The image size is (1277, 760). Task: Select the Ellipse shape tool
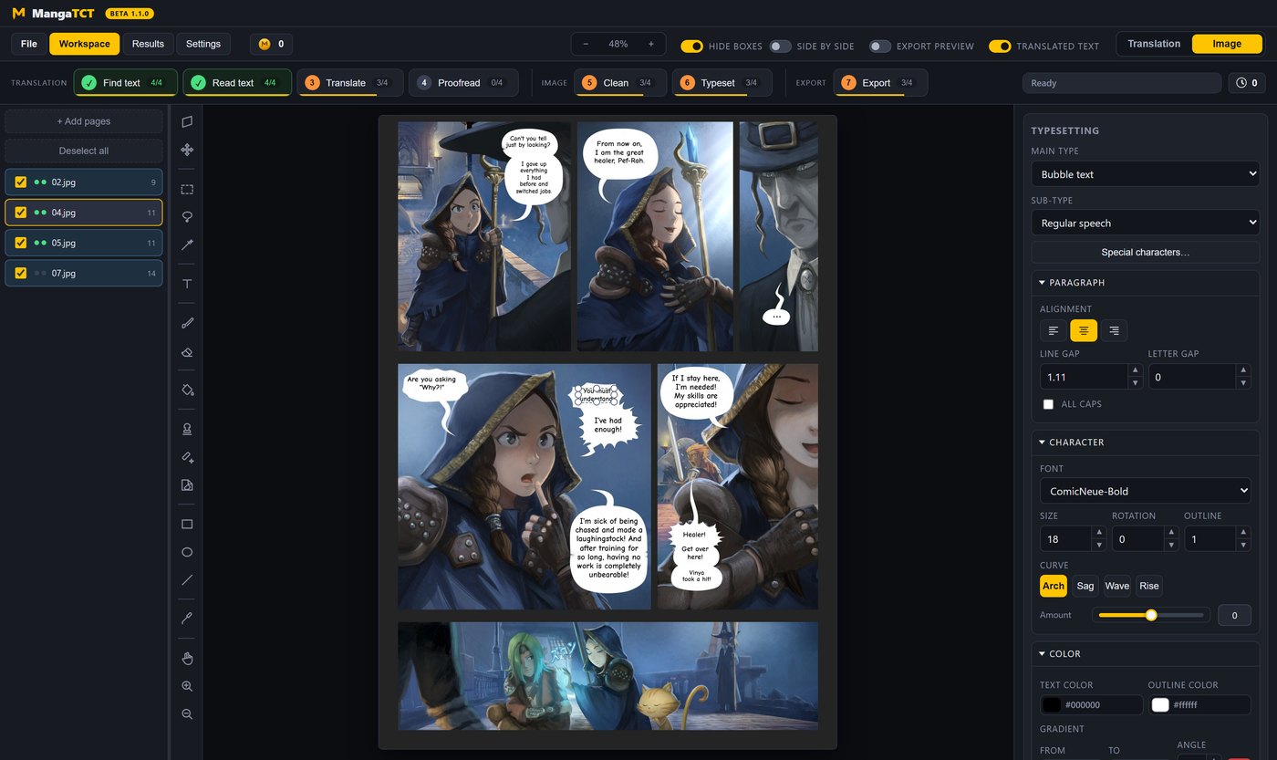[x=187, y=552]
